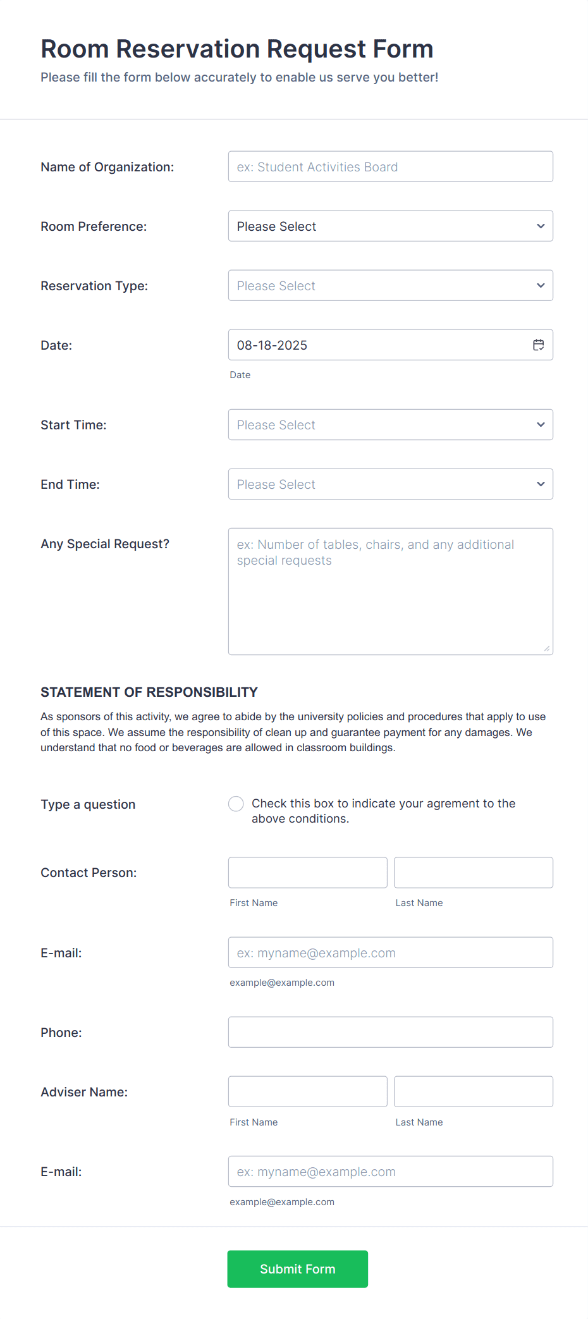Open the date picker calendar icon
Screen dimensions: 588x1319
click(x=538, y=345)
